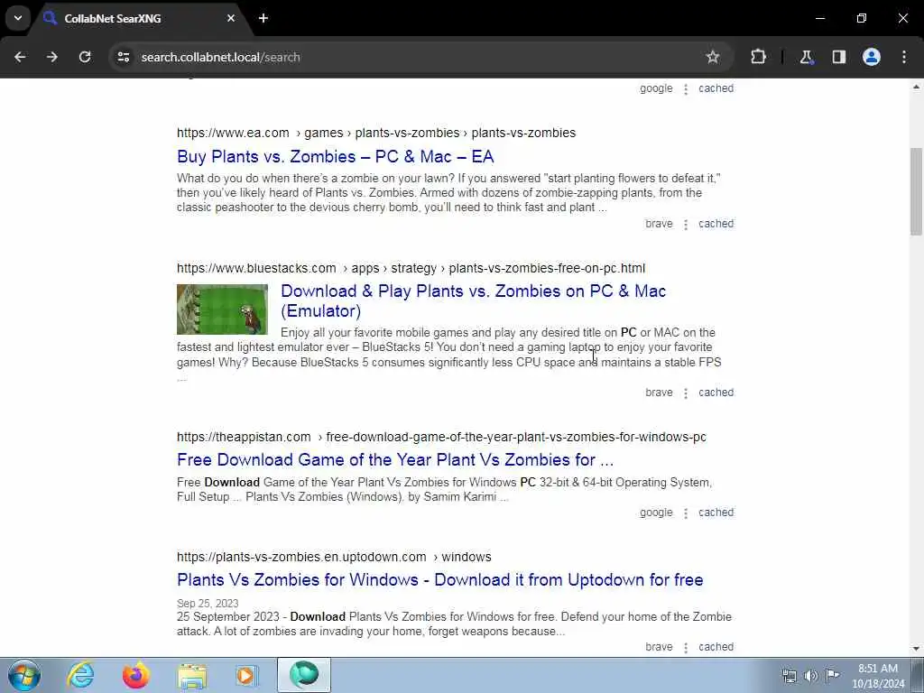The height and width of the screenshot is (693, 924).
Task: Open Windows Media Player from taskbar
Action: click(x=246, y=675)
